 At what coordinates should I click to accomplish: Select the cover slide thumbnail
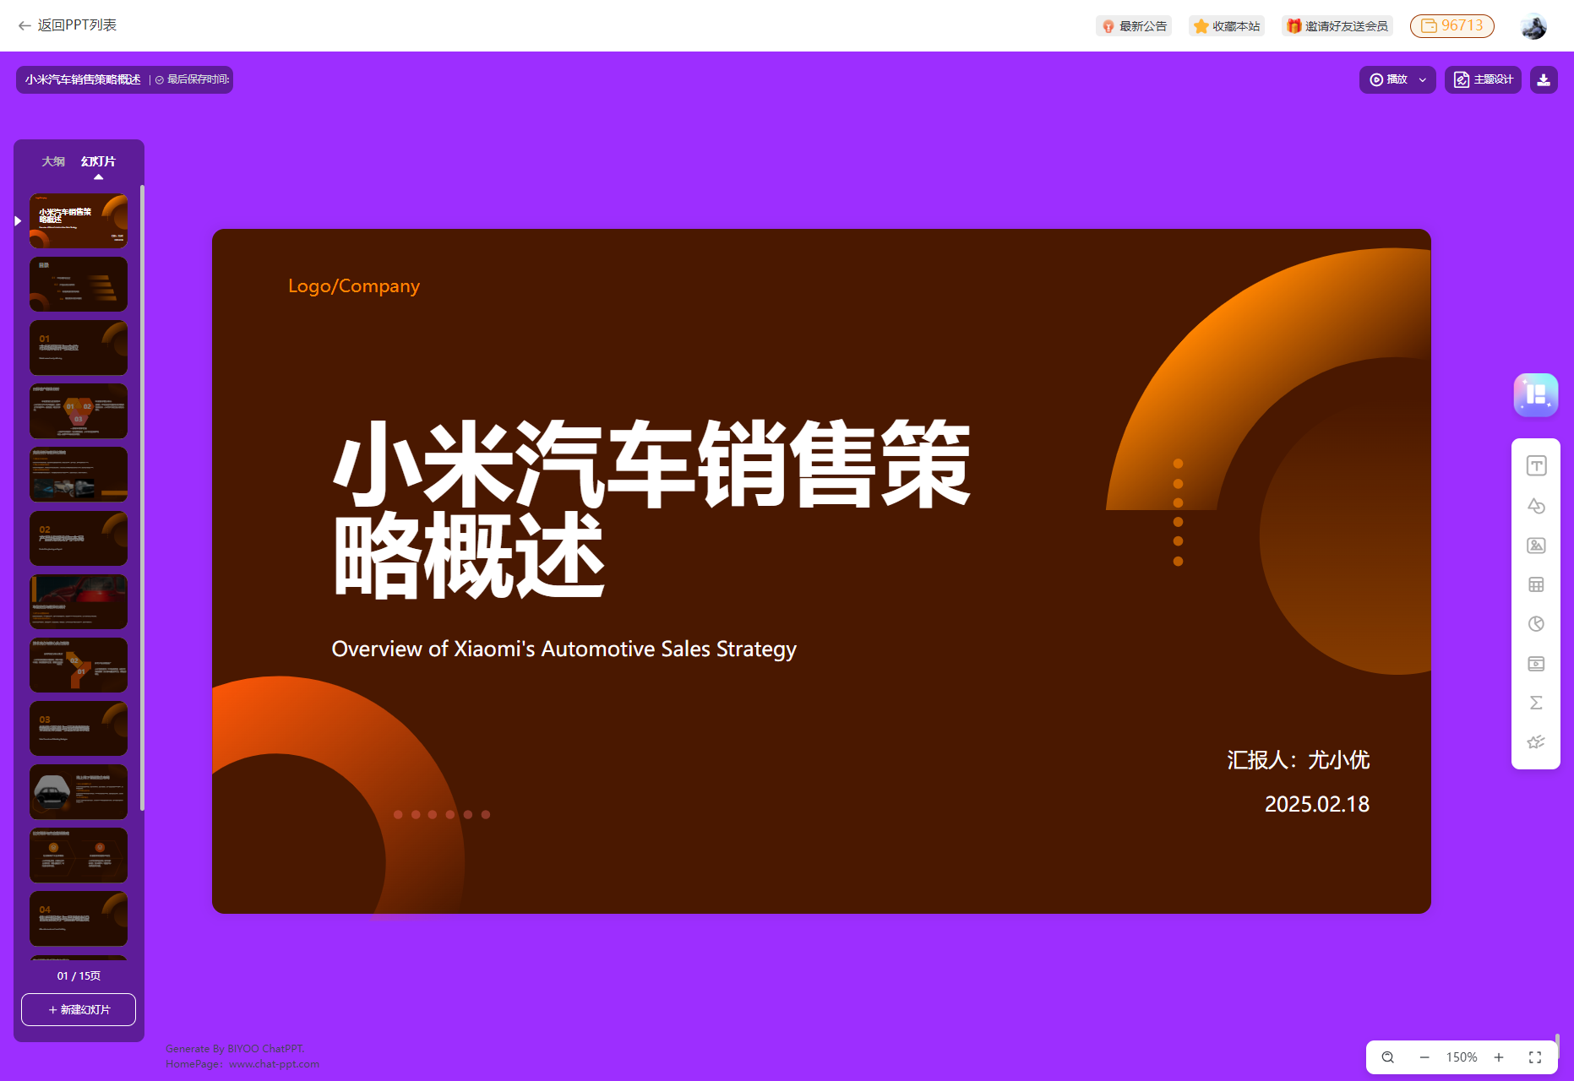(79, 220)
